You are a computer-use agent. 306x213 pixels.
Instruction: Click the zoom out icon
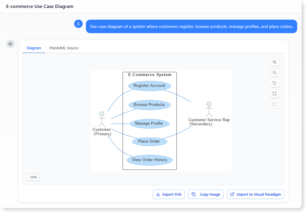click(274, 72)
